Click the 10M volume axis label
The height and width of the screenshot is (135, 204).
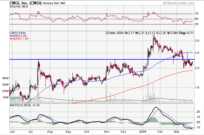coord(5,97)
